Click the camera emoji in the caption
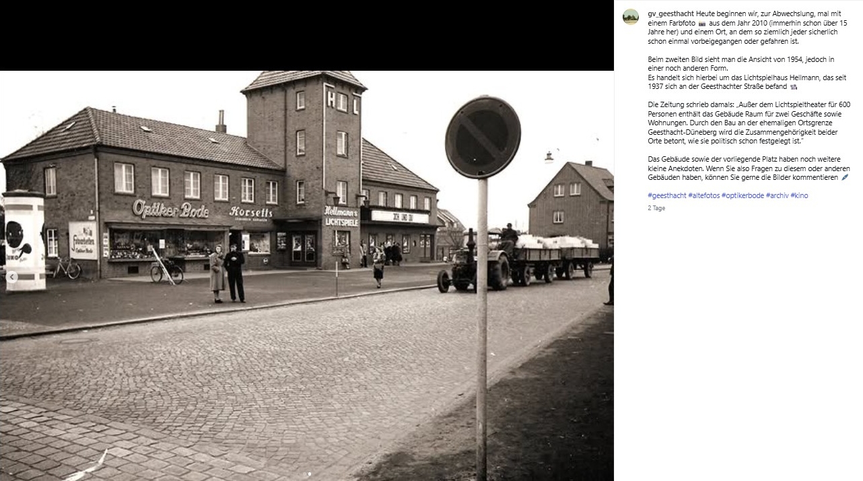This screenshot has width=863, height=481. click(702, 24)
